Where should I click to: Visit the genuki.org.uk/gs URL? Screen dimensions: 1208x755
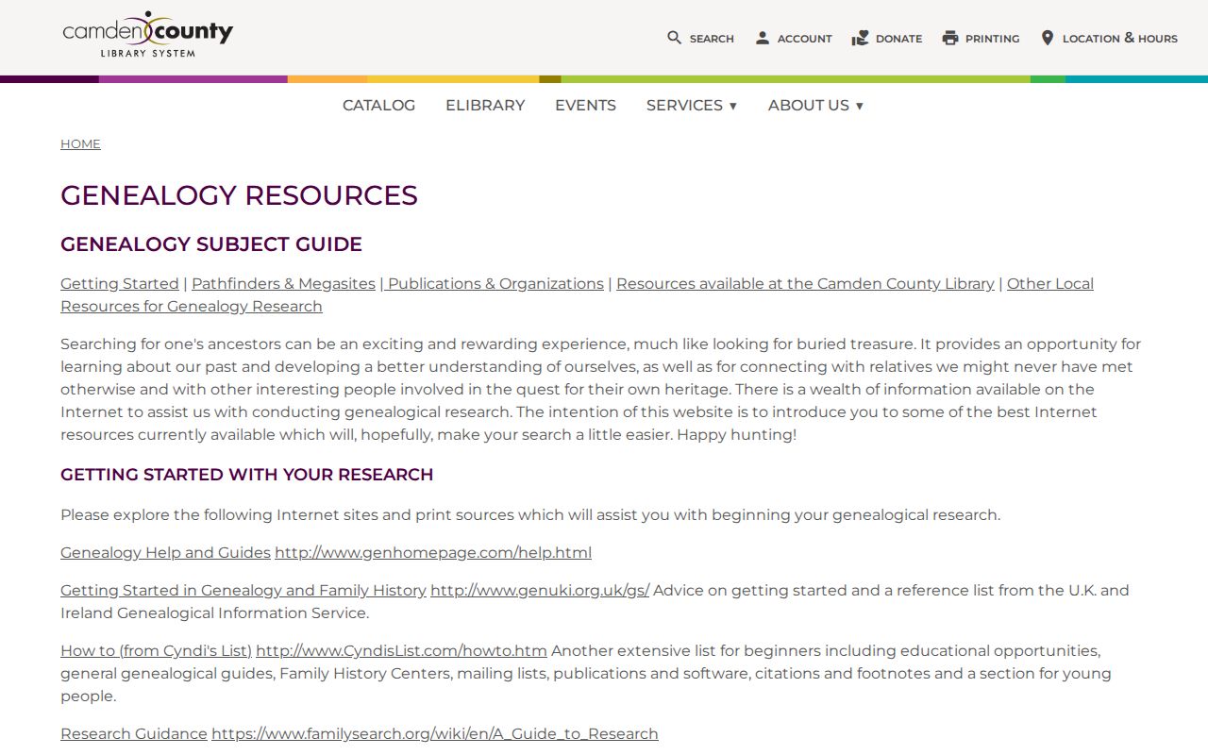540,591
